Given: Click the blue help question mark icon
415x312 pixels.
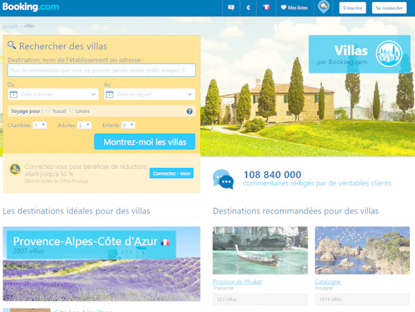Looking at the screenshot, I should coord(189,111).
